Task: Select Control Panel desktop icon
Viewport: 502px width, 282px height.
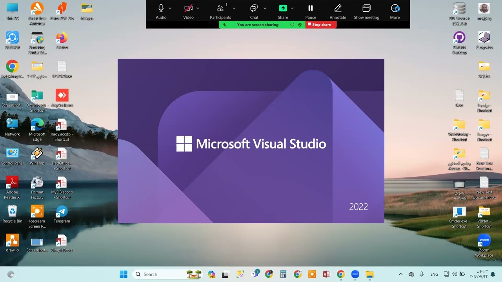Action: (12, 157)
